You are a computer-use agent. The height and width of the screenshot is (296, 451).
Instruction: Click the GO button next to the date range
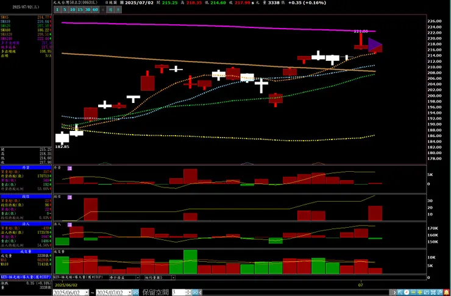[135, 292]
